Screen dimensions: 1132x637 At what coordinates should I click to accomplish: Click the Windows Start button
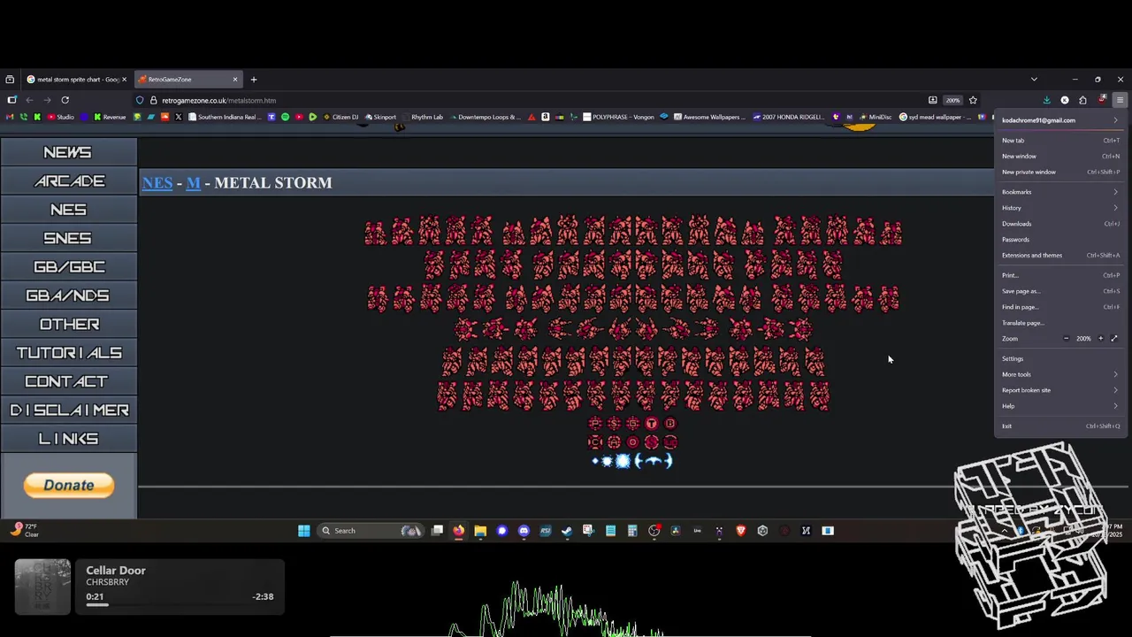coord(303,531)
